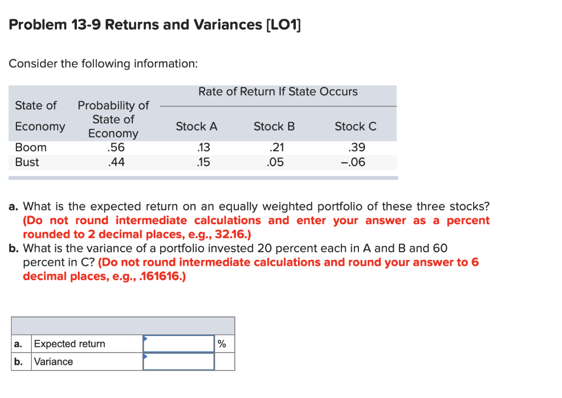Click the Stock B column header
This screenshot has height=398, width=562.
tap(274, 127)
